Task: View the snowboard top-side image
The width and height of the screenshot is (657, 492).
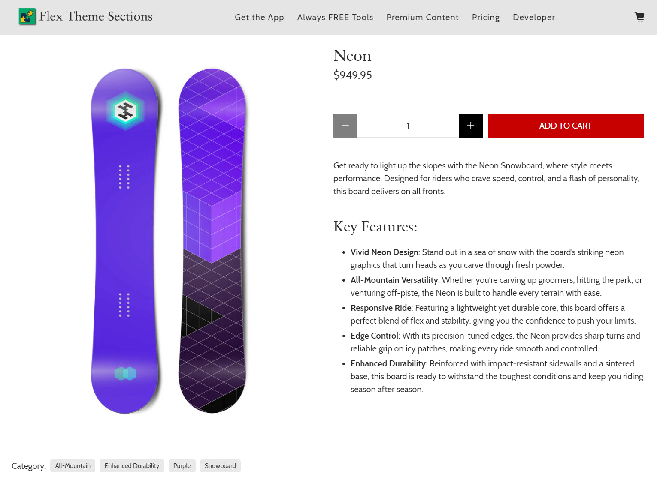Action: [125, 241]
